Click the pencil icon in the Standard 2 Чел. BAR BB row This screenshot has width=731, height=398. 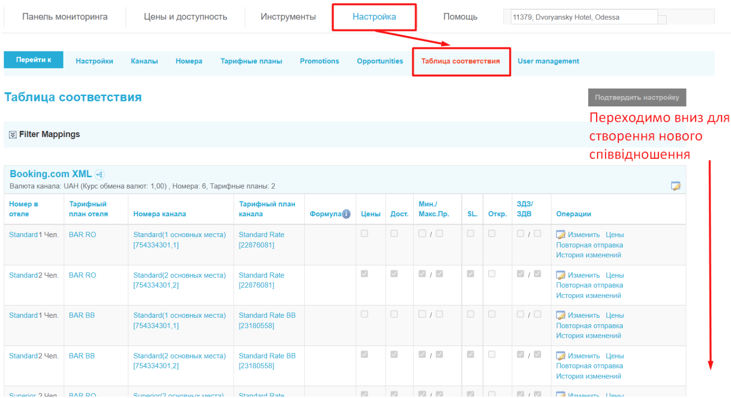pyautogui.click(x=561, y=356)
